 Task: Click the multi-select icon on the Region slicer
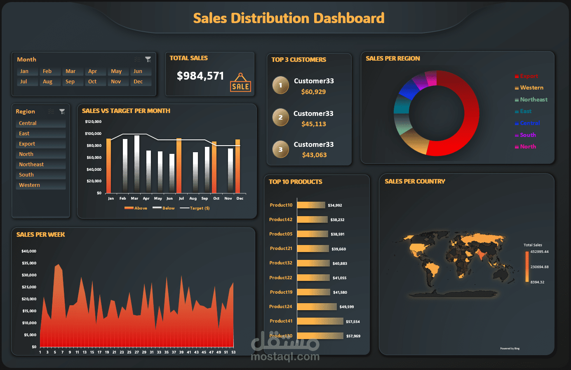pos(51,111)
